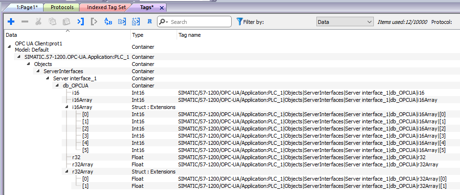The width and height of the screenshot is (460, 195).
Task: Click the paste clipboard icon
Action: pos(67,22)
